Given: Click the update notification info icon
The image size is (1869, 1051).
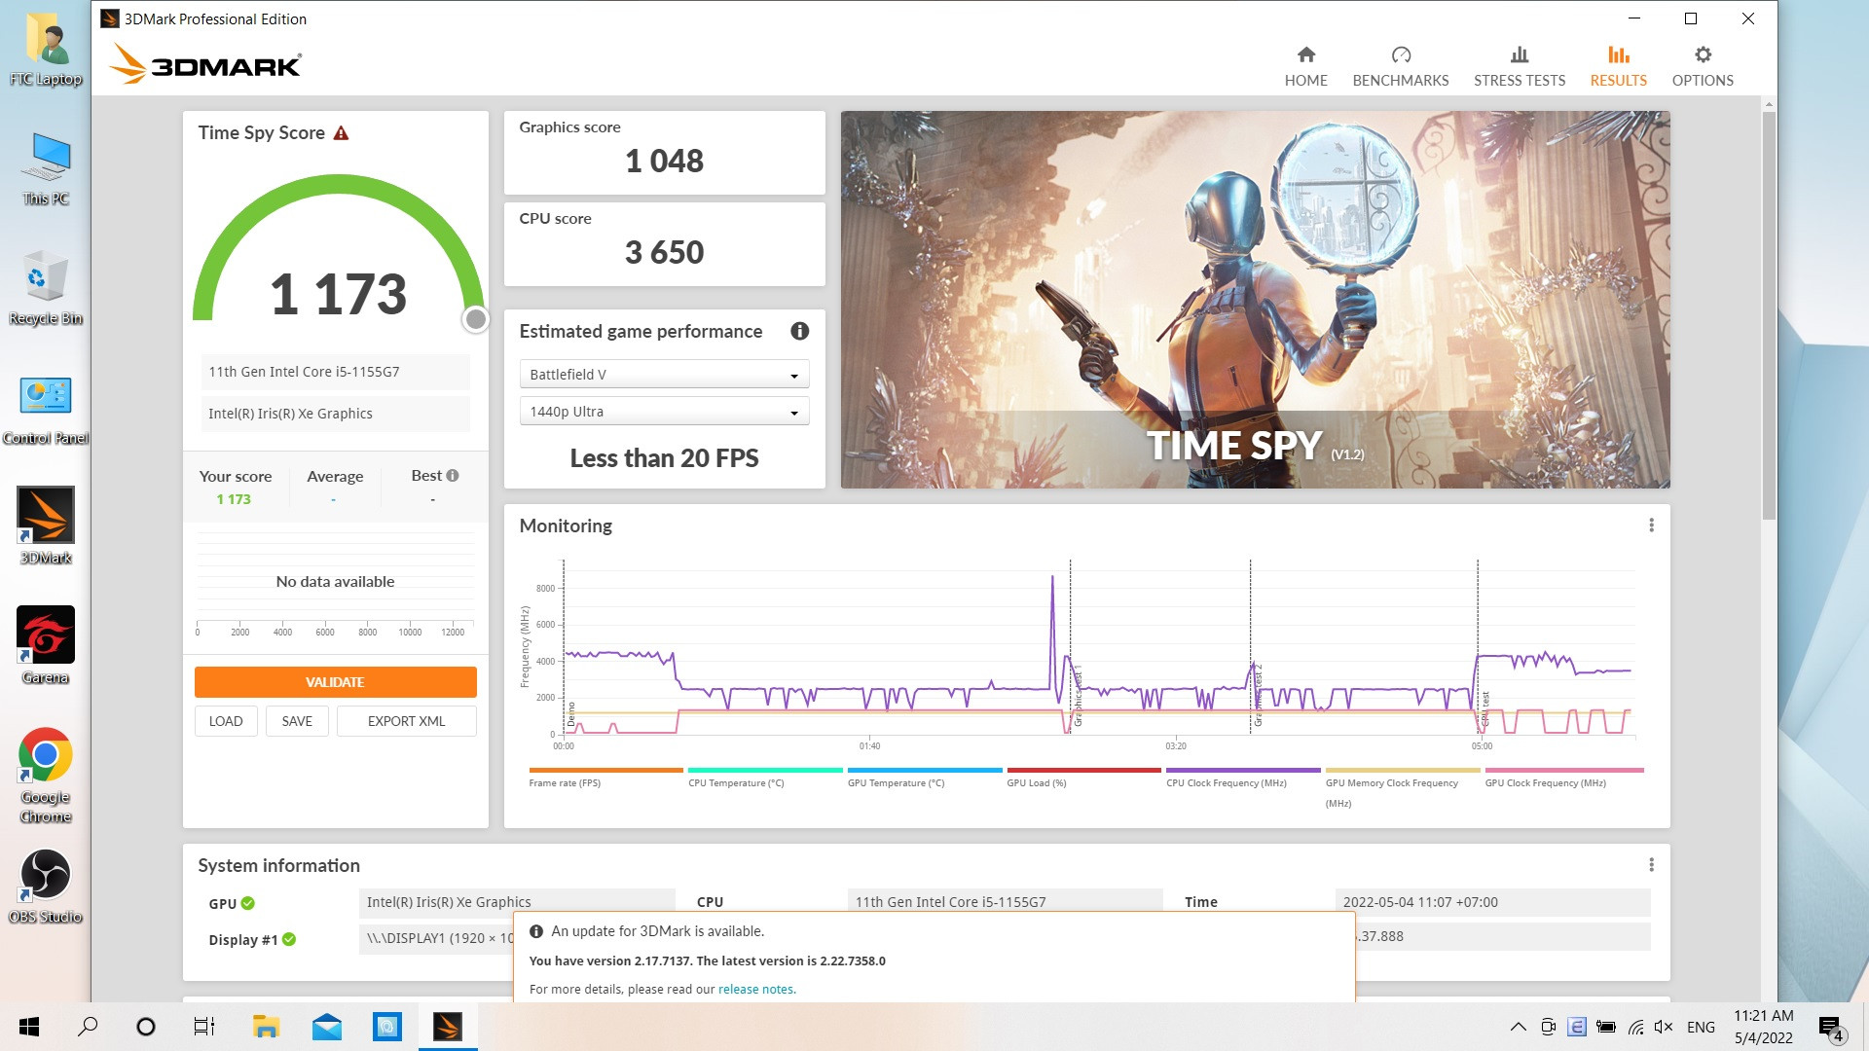Looking at the screenshot, I should [536, 931].
